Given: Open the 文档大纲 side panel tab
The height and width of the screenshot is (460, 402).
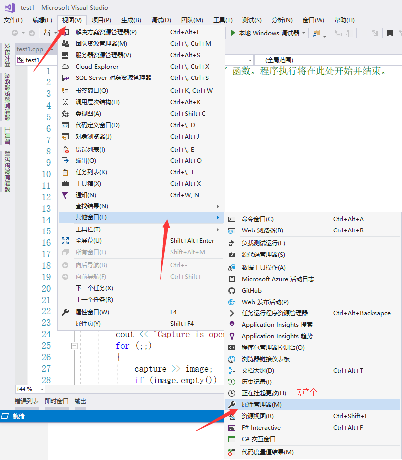Looking at the screenshot, I should 7,55.
